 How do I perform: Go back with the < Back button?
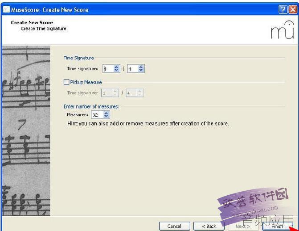click(x=209, y=226)
